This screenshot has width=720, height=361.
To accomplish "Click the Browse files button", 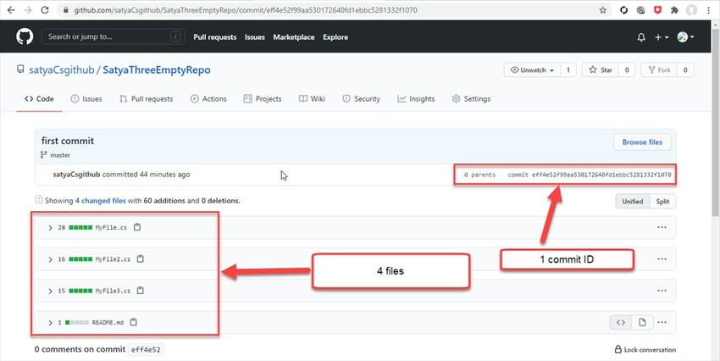I will click(642, 142).
